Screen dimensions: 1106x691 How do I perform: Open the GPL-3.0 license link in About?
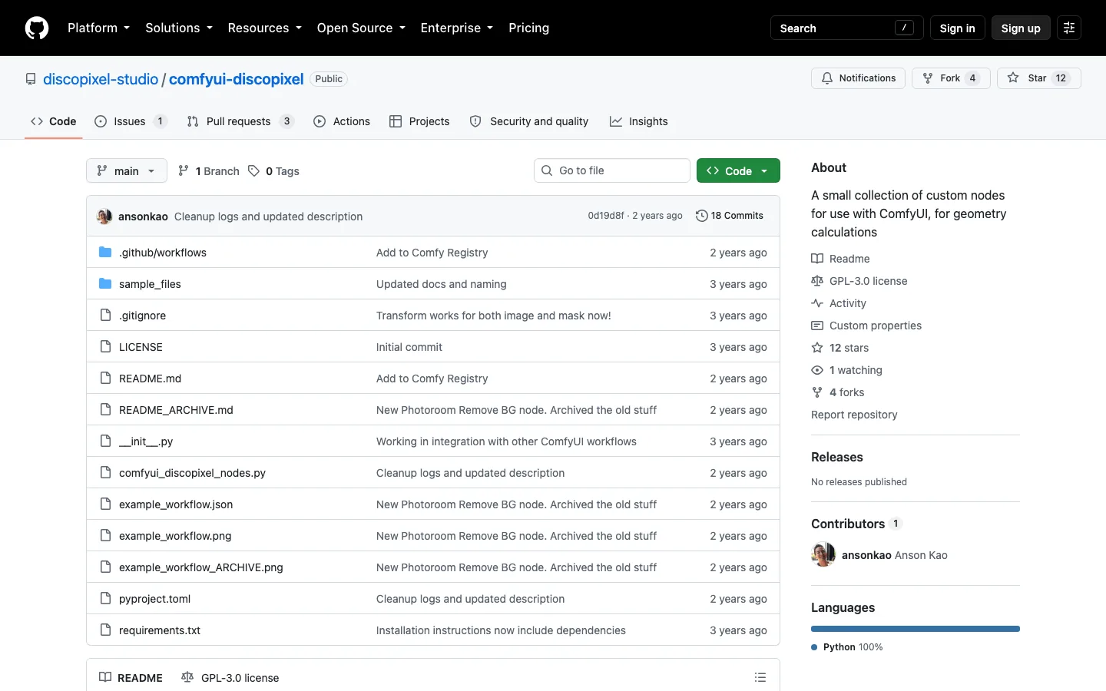pyautogui.click(x=868, y=281)
